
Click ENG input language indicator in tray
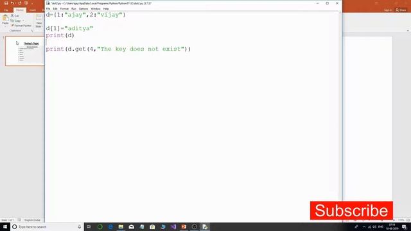(x=381, y=227)
